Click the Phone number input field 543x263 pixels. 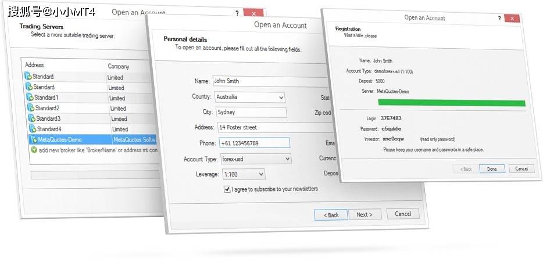tap(253, 143)
